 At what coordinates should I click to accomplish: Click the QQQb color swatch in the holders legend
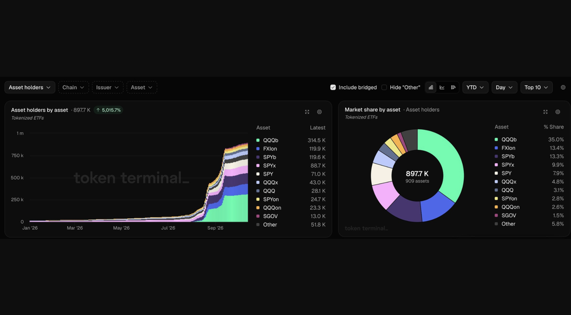[x=258, y=140]
